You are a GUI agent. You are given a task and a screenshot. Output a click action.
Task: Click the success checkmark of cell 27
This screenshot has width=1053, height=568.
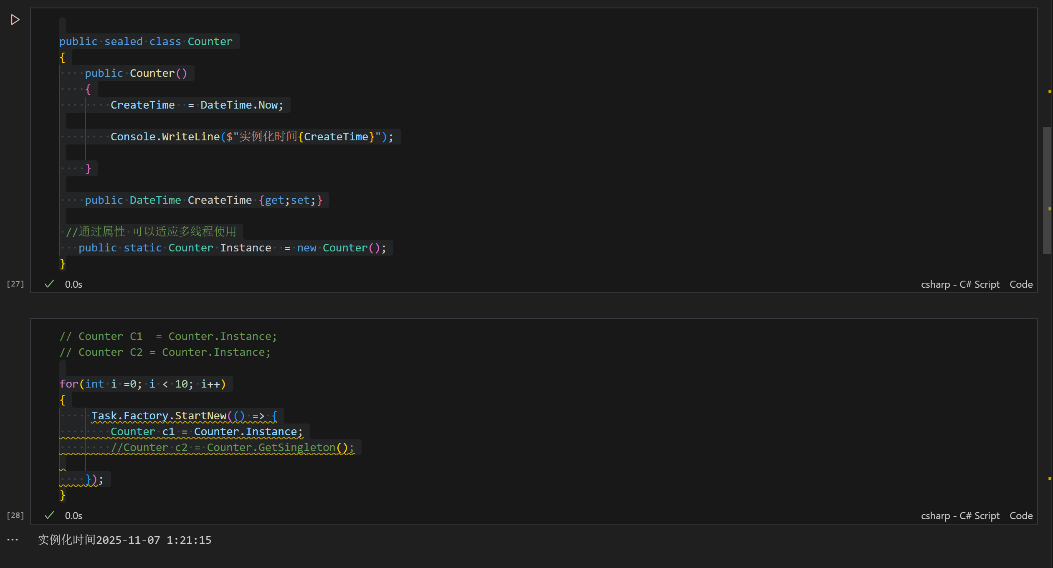(49, 284)
